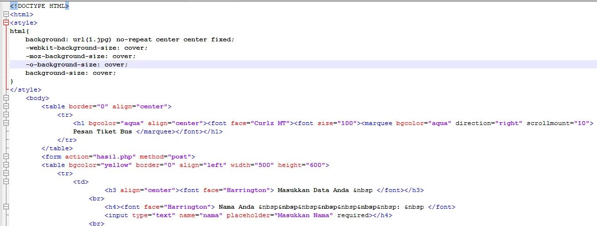Click the "-webkit-background-size: cover;" line
Image resolution: width=597 pixels, height=226 pixels.
(87, 48)
